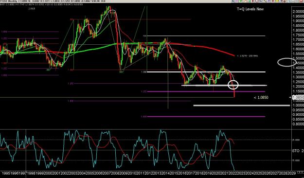Select the '< 1.0850' price annotation
Viewport: 304px width, 178px height.
[261, 97]
